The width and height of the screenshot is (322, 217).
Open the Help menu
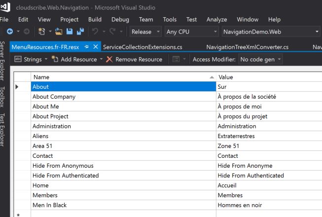[x=274, y=20]
